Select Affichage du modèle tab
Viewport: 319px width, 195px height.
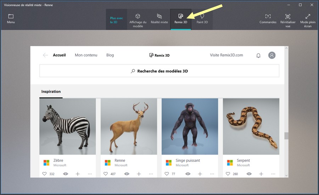(x=138, y=20)
